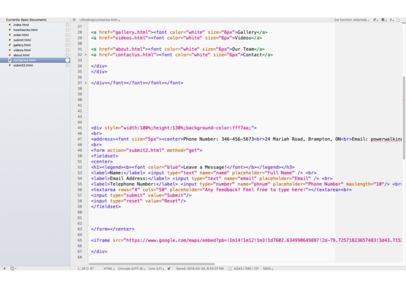The image size is (406, 288).
Task: Click line number 45 in gutter
Action: pyautogui.click(x=79, y=128)
